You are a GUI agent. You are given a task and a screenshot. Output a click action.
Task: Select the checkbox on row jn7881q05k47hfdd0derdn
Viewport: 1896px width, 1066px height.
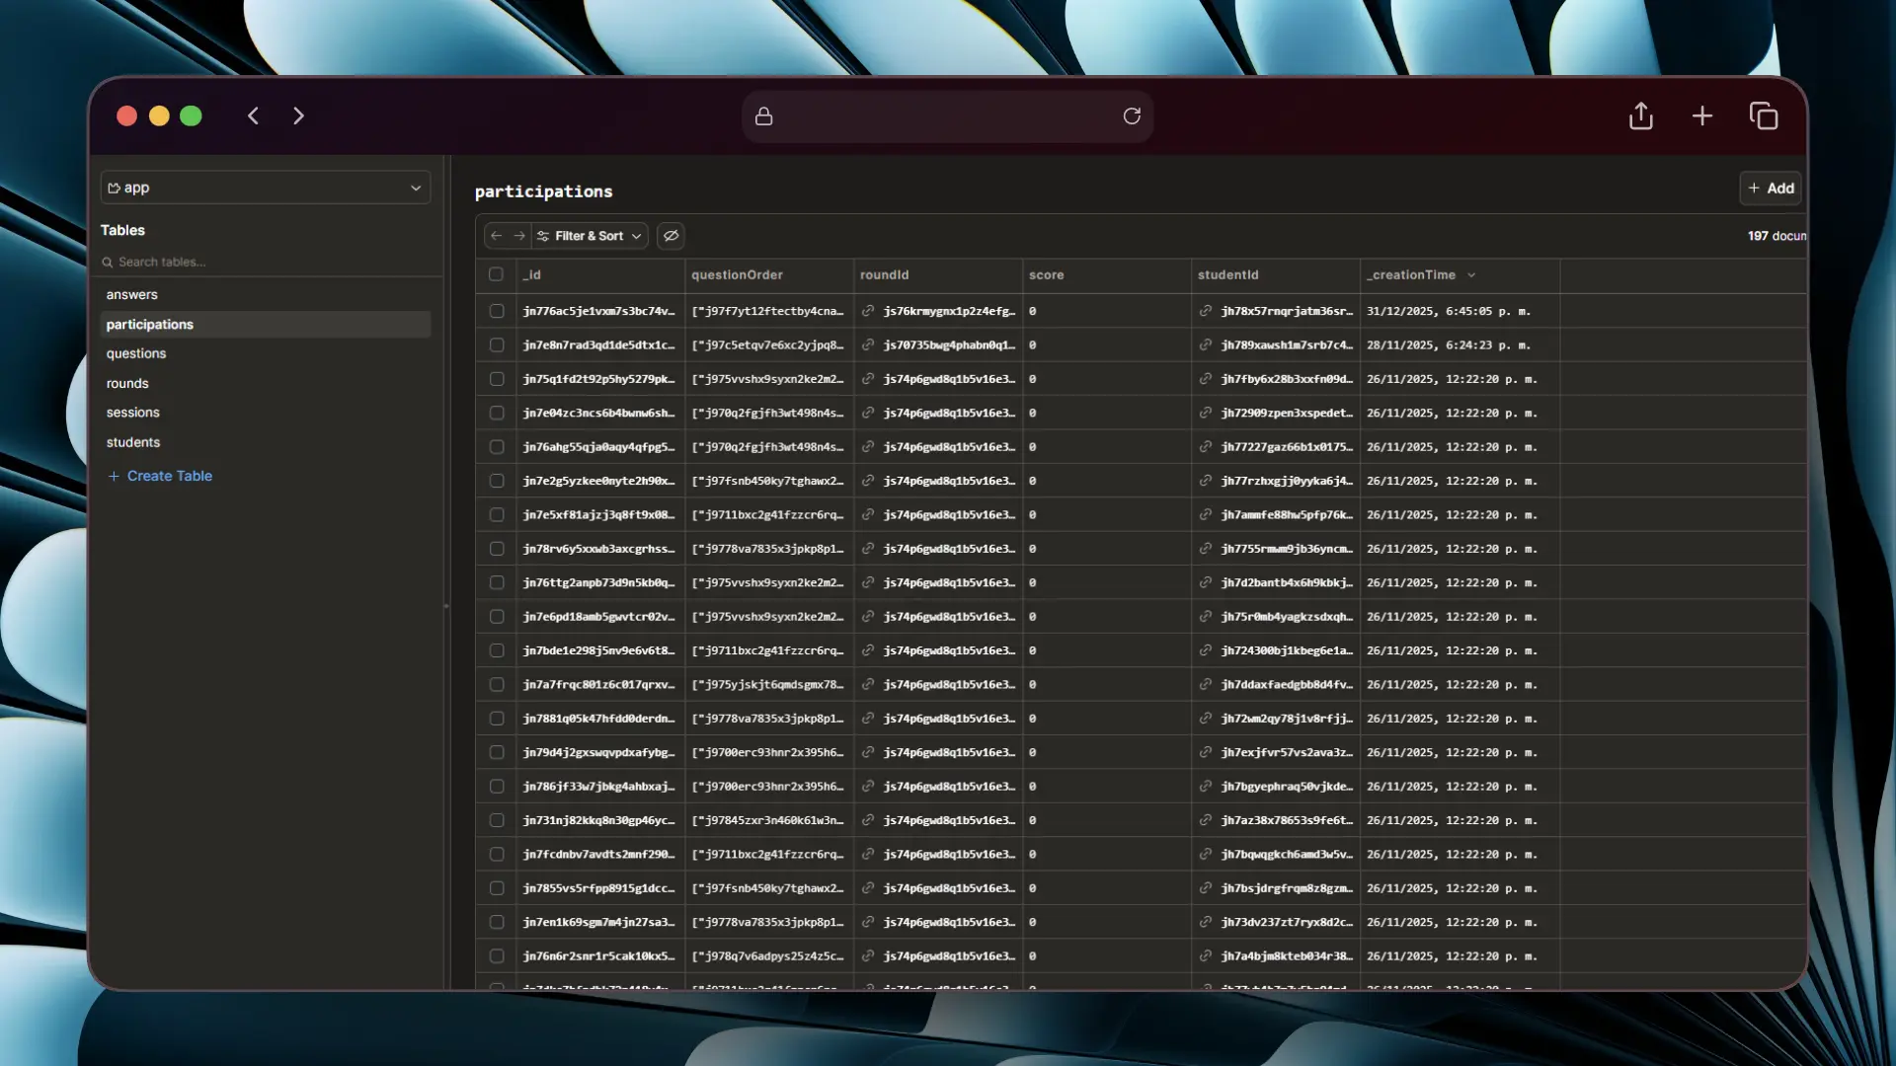pyautogui.click(x=497, y=718)
